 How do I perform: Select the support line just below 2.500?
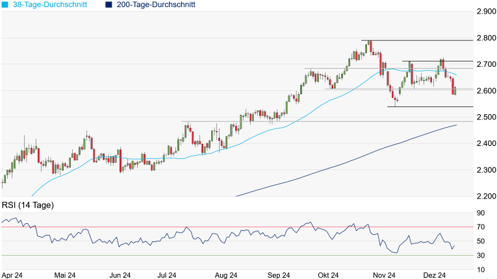point(325,121)
